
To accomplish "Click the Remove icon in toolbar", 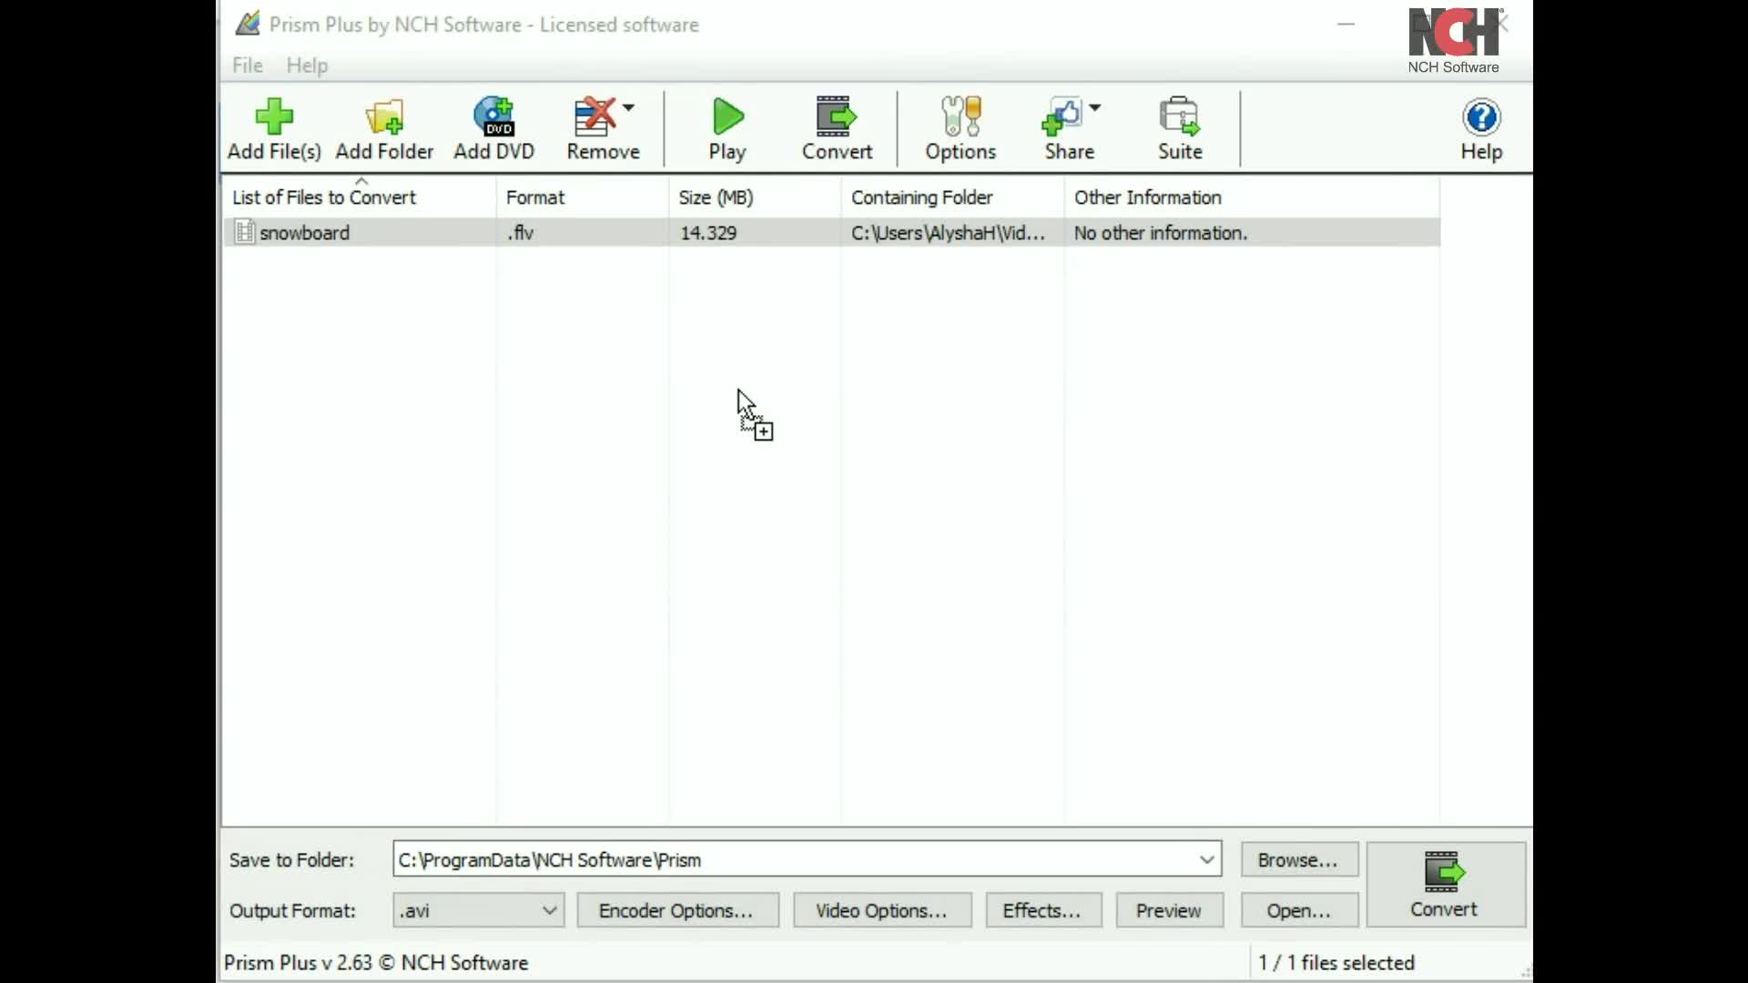I will tap(595, 117).
